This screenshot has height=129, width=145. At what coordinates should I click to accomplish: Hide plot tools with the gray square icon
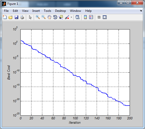pyautogui.click(x=99, y=17)
